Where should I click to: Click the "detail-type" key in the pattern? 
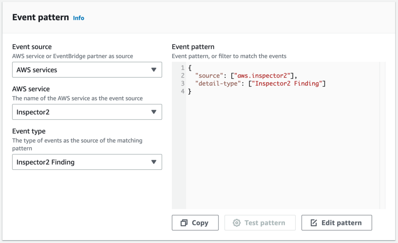coord(218,83)
